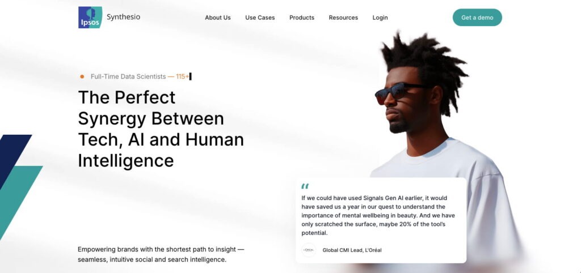
Task: Click the L'Oréal logo in testimonial
Action: pos(309,250)
